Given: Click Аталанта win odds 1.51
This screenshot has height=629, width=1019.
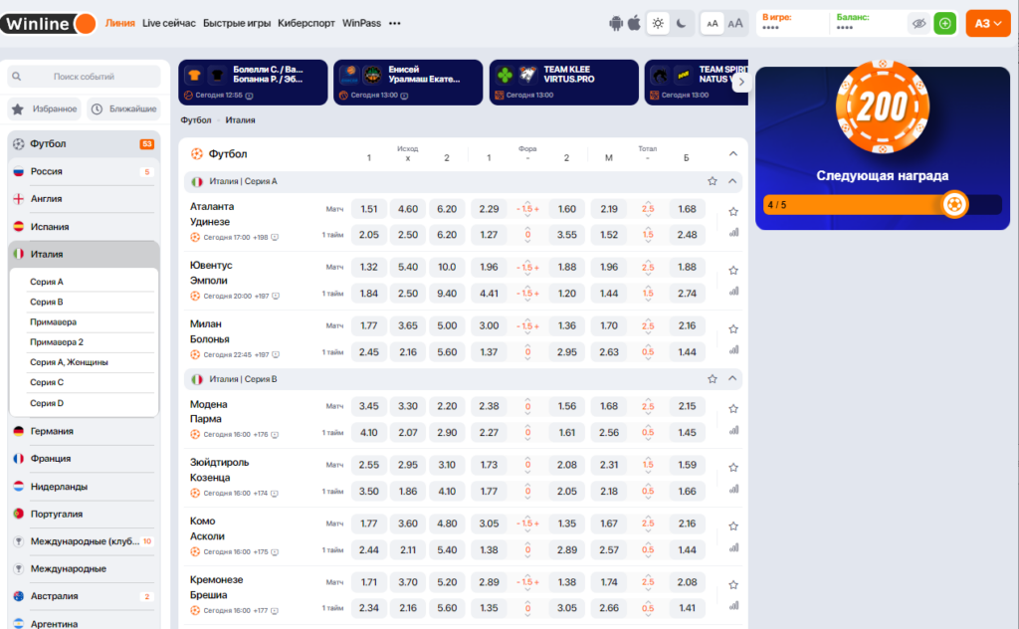Looking at the screenshot, I should (368, 209).
